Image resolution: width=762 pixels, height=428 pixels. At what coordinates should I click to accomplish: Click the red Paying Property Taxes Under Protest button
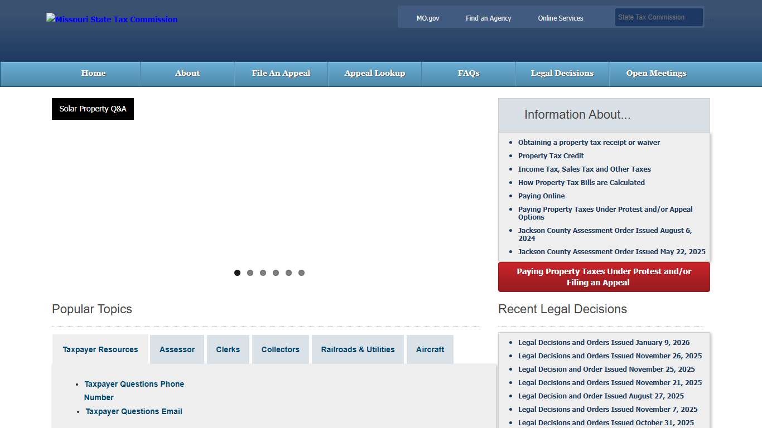click(604, 277)
